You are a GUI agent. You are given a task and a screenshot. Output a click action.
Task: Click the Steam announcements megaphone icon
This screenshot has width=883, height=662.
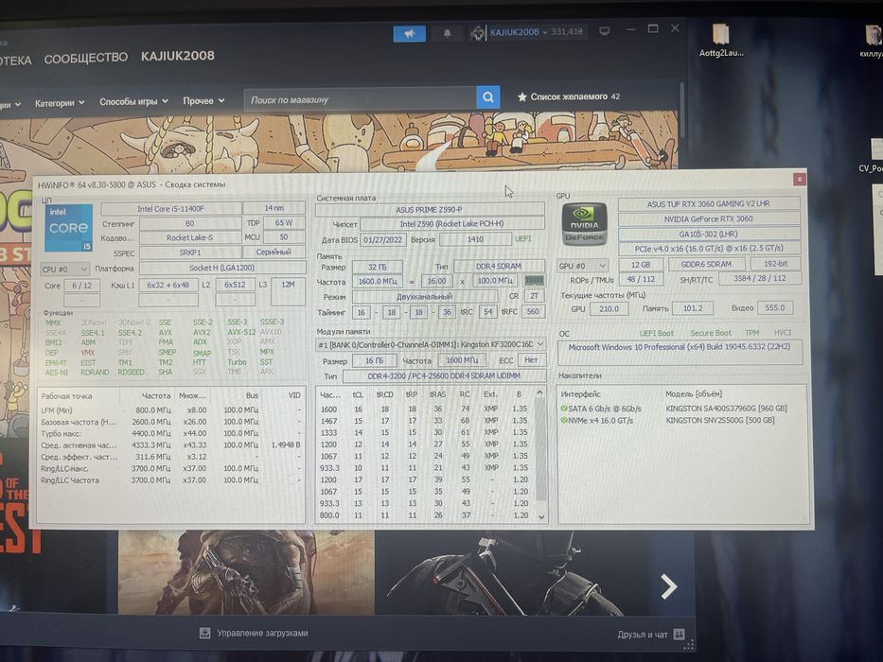coord(410,34)
